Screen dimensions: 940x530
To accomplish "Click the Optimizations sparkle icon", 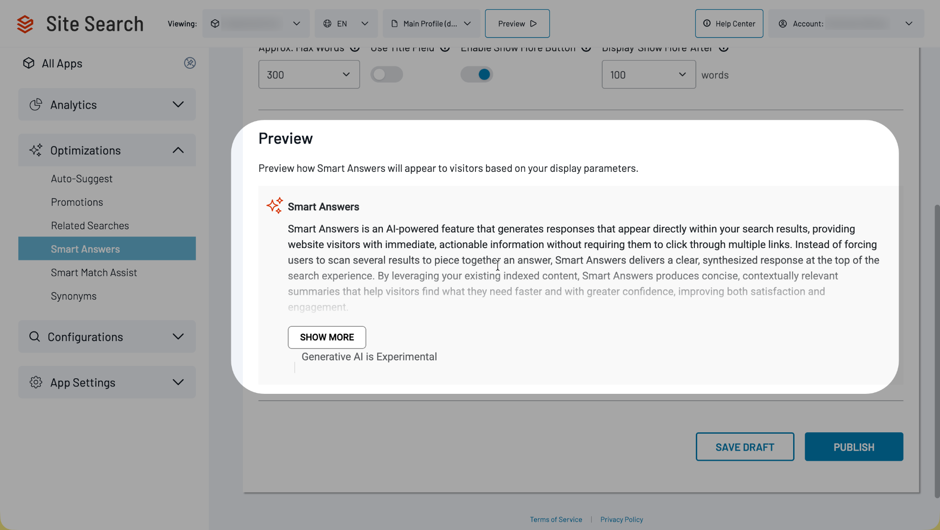I will pyautogui.click(x=36, y=150).
